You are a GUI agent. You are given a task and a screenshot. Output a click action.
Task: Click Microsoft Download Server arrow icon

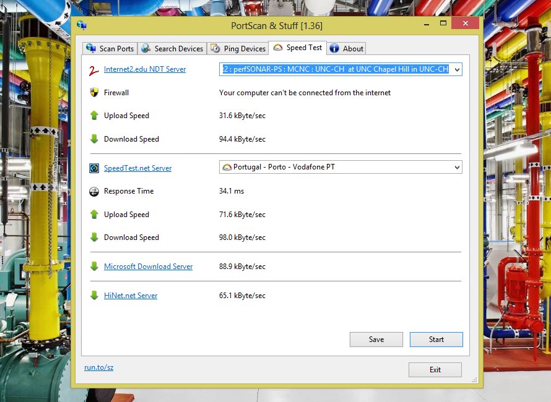pyautogui.click(x=94, y=266)
